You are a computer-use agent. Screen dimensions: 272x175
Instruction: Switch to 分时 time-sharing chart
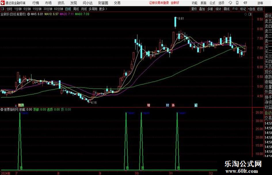tap(9, 9)
